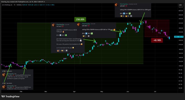Viewport: 185px width, 100px height.
Task: Click handshake reaction on the $232 sell alert
Action: 63,51
